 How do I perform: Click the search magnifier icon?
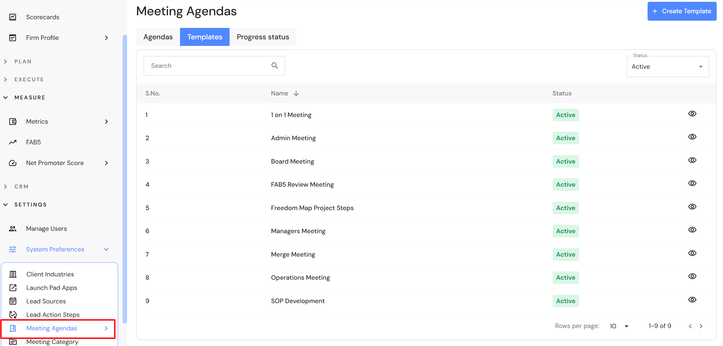click(x=275, y=66)
